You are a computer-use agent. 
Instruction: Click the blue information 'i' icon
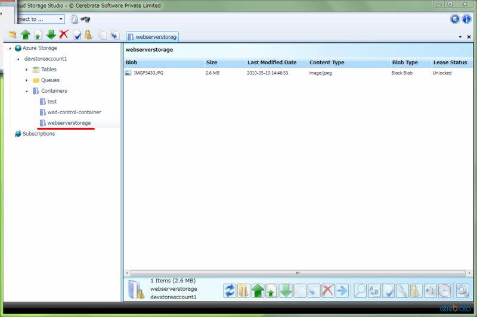(x=466, y=19)
